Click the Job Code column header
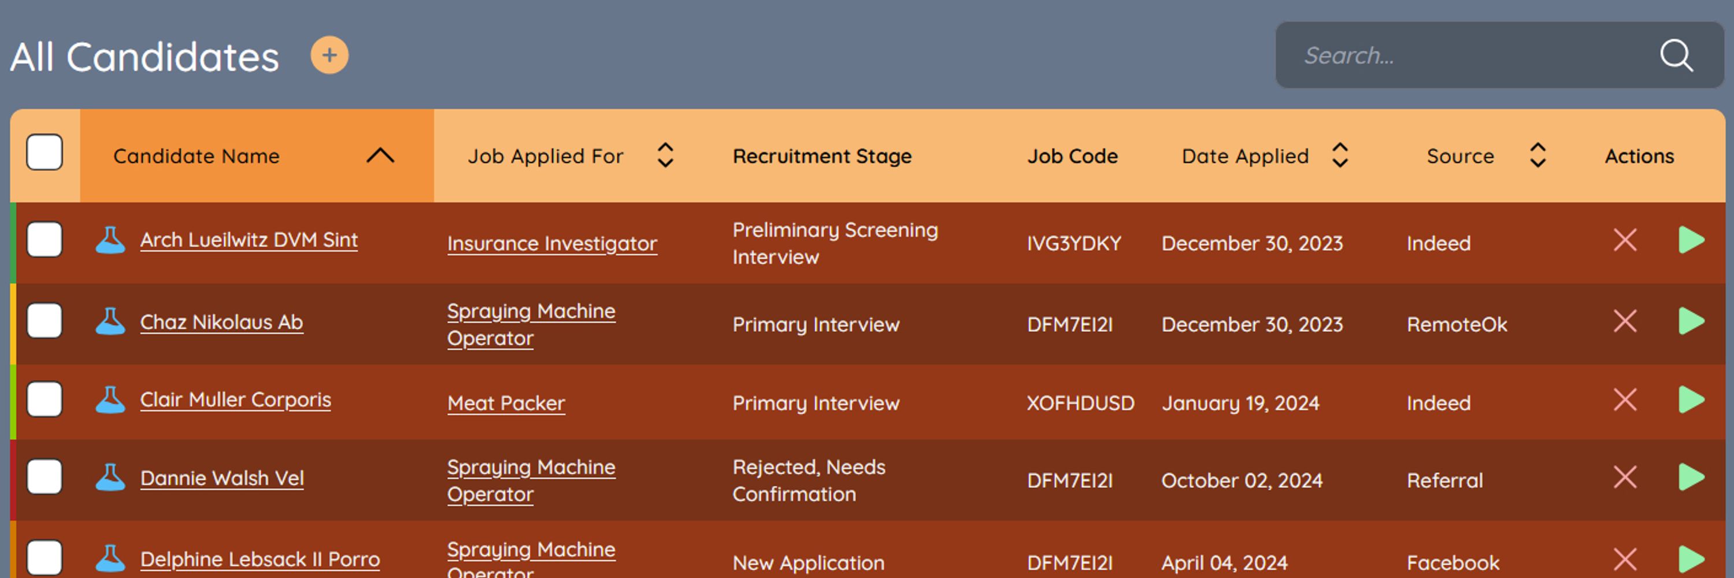1734x578 pixels. 1072,156
